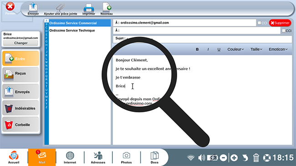Open Internet browser in taskbar

[70, 157]
